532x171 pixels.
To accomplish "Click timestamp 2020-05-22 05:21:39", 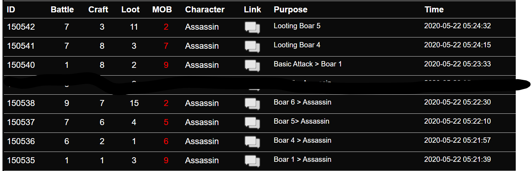I will tap(457, 160).
